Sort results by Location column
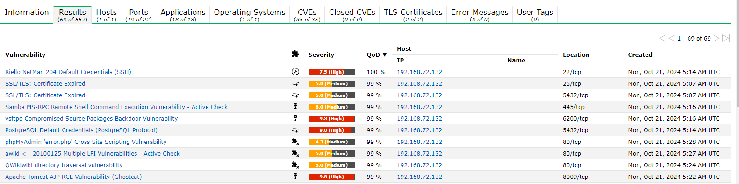Image resolution: width=739 pixels, height=184 pixels. click(576, 55)
